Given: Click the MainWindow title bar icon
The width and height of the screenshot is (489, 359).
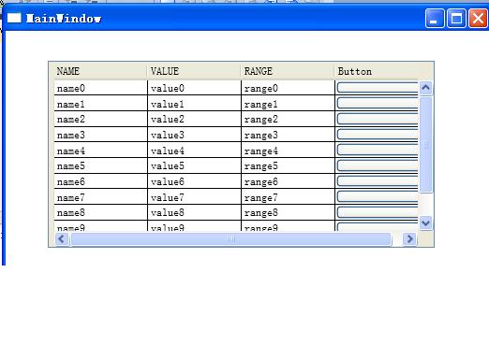Looking at the screenshot, I should point(14,18).
